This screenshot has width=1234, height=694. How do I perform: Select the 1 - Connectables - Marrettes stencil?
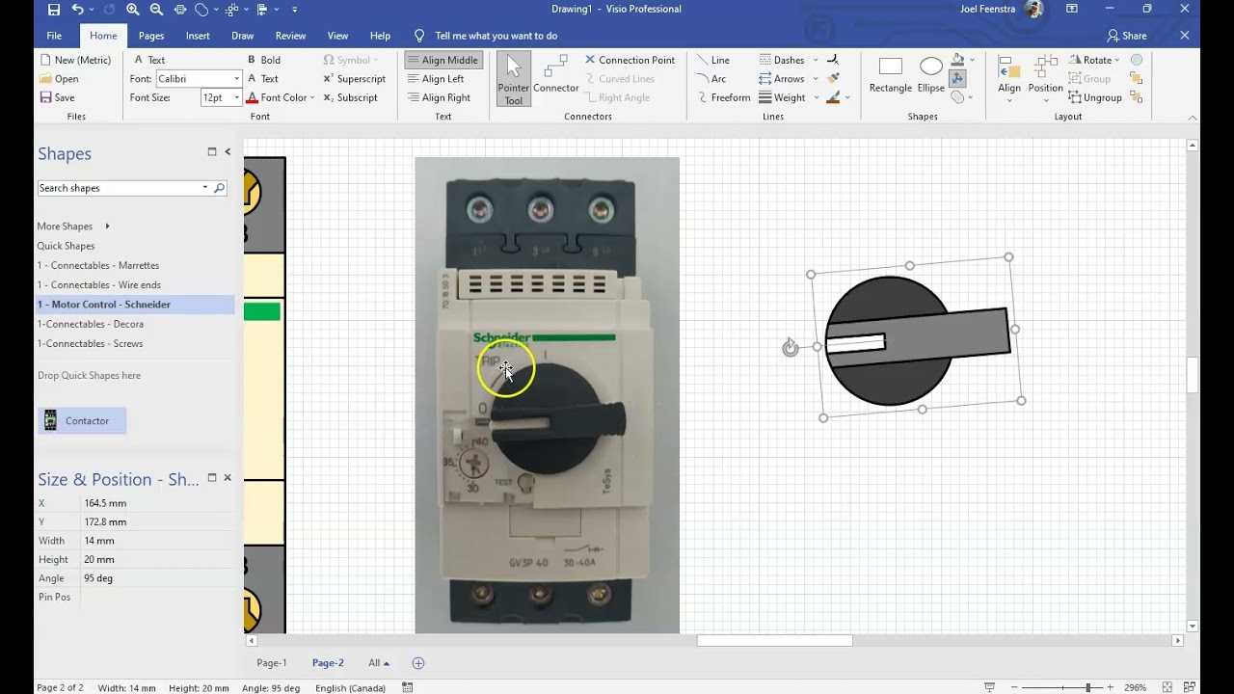point(98,265)
